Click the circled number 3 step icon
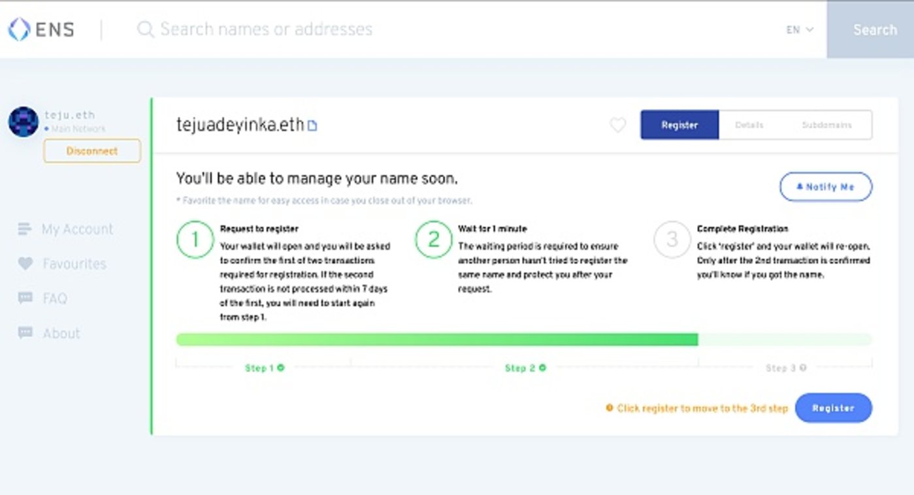The height and width of the screenshot is (495, 914). (672, 240)
